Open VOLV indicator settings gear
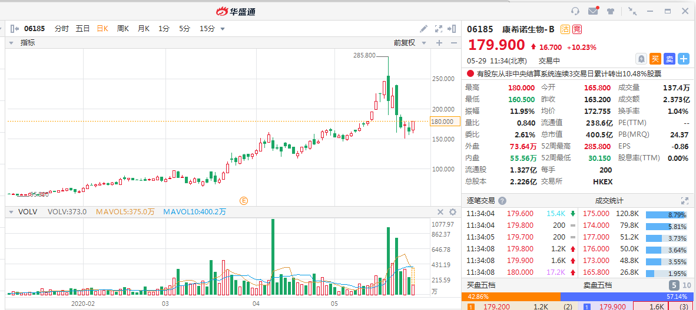696x310 pixels. click(x=453, y=212)
